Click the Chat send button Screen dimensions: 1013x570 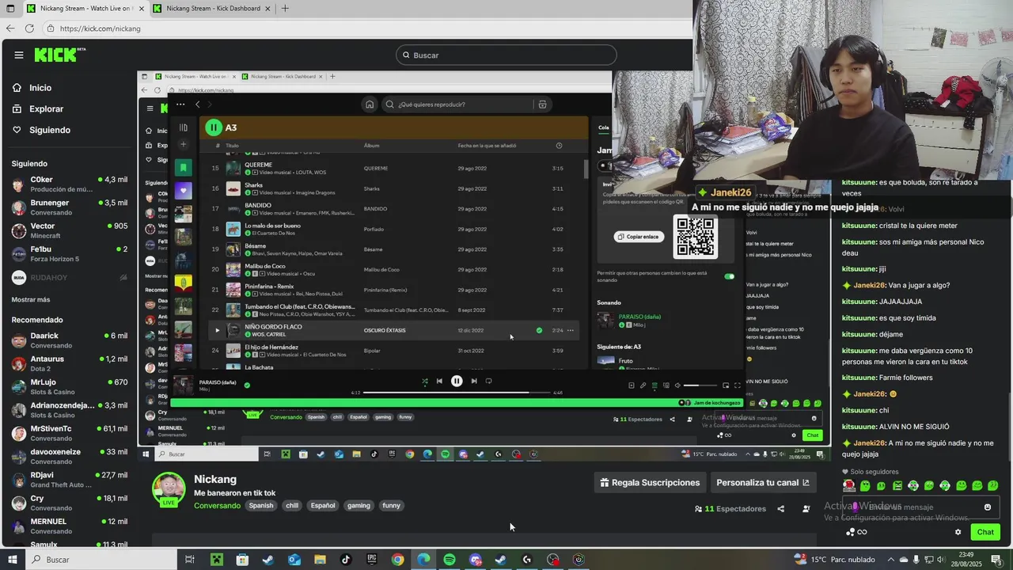(985, 532)
